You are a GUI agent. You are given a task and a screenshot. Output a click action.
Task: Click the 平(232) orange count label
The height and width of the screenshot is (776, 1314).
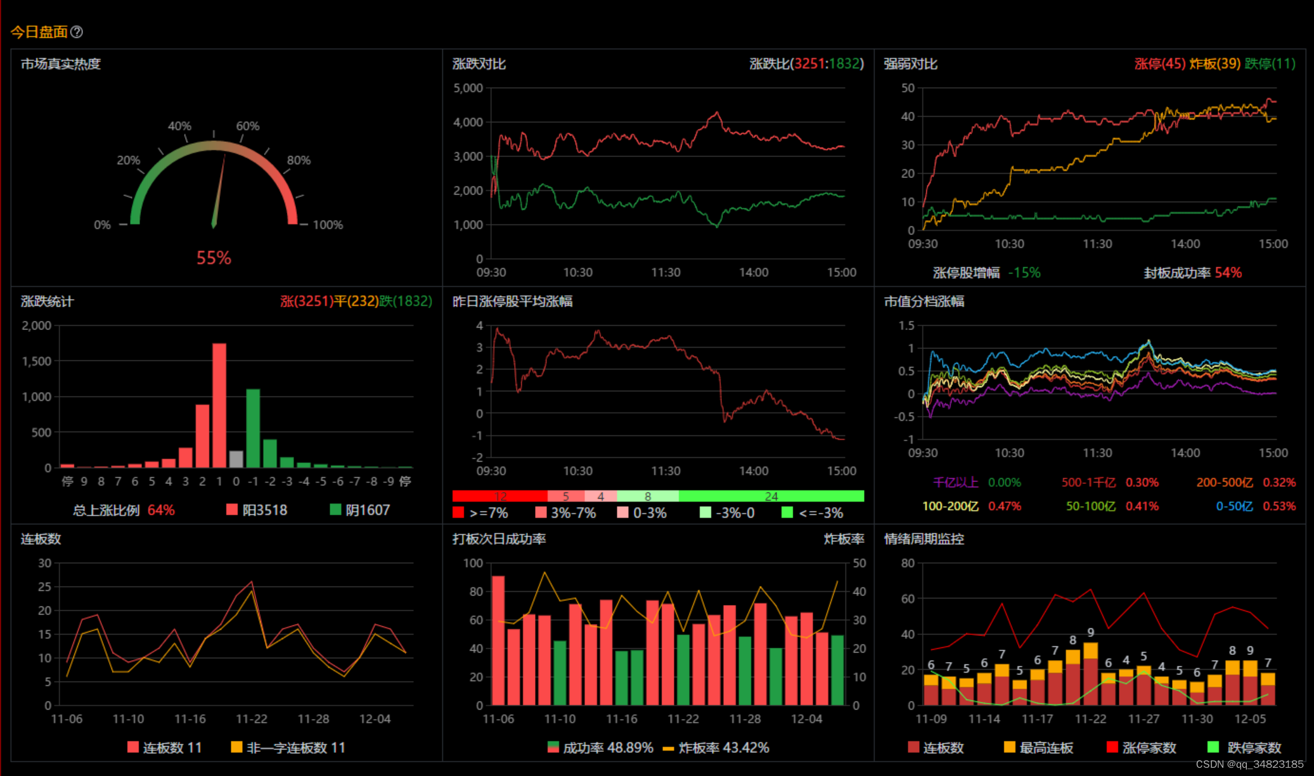tap(356, 302)
